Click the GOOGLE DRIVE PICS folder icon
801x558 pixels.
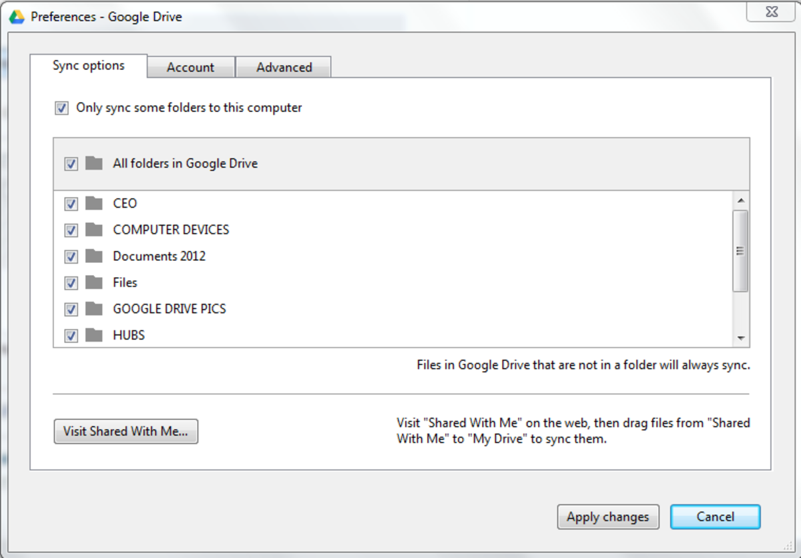click(x=93, y=309)
